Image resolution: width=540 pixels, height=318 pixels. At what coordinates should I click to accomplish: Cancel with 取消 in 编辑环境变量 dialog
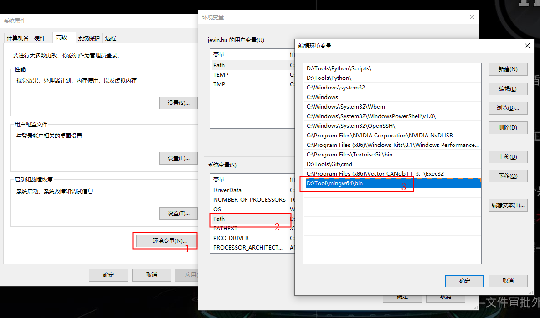508,281
